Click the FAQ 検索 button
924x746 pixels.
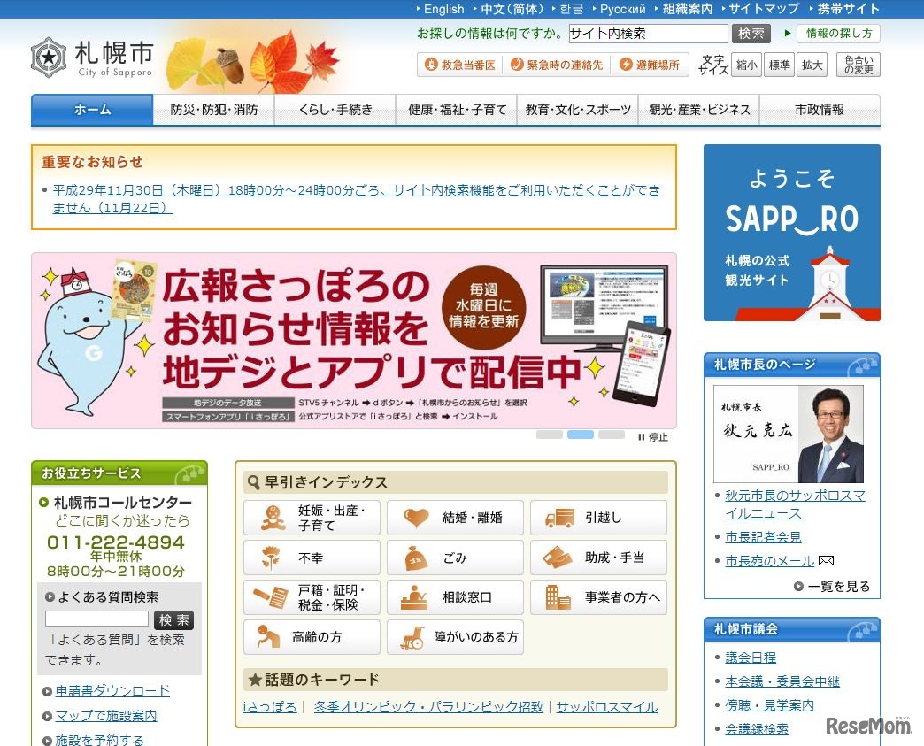173,620
